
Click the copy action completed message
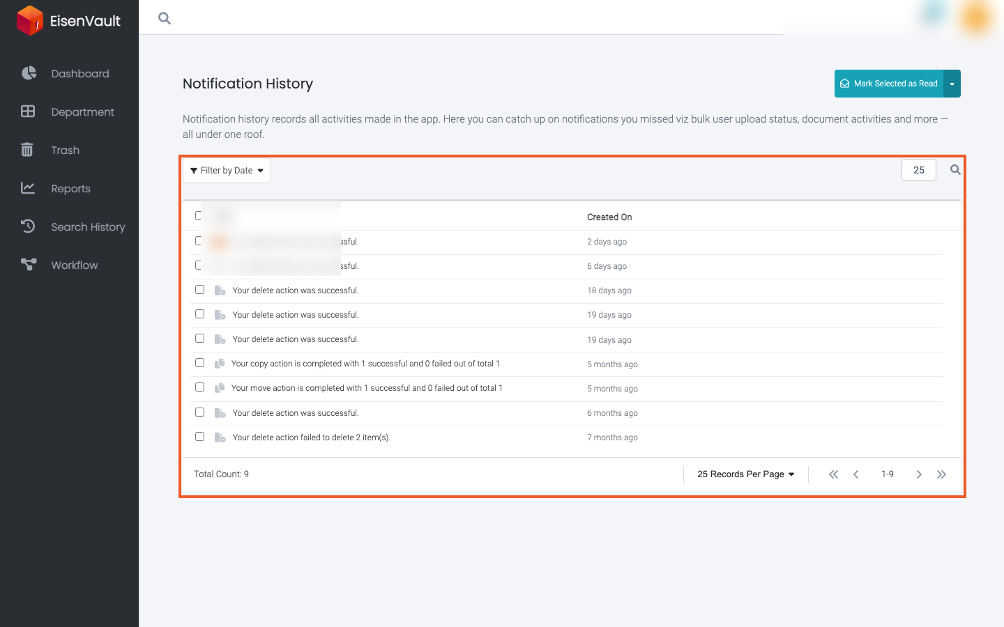coord(365,364)
